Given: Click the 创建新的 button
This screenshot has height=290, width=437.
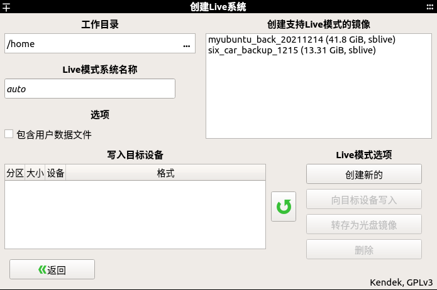Looking at the screenshot, I should [363, 175].
